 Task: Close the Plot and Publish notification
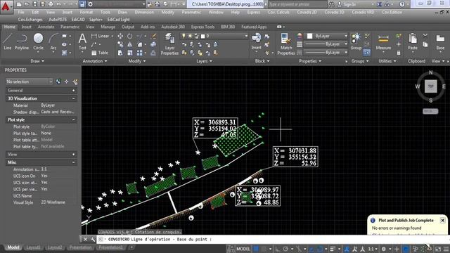(442, 220)
